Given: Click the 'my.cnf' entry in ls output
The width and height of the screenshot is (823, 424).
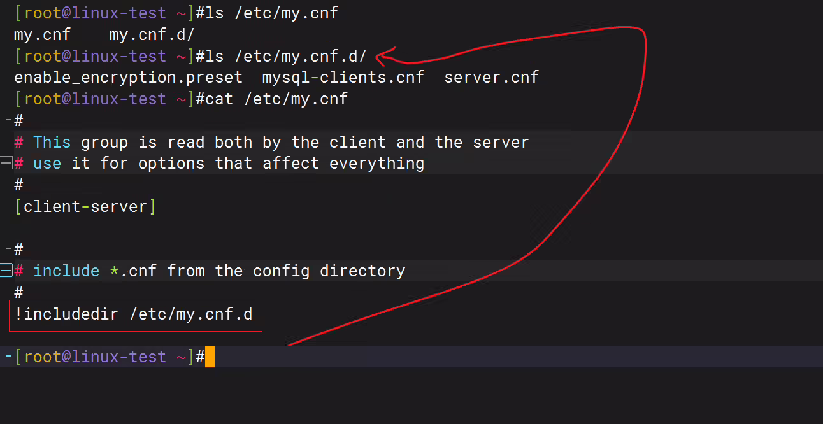Looking at the screenshot, I should (x=43, y=34).
